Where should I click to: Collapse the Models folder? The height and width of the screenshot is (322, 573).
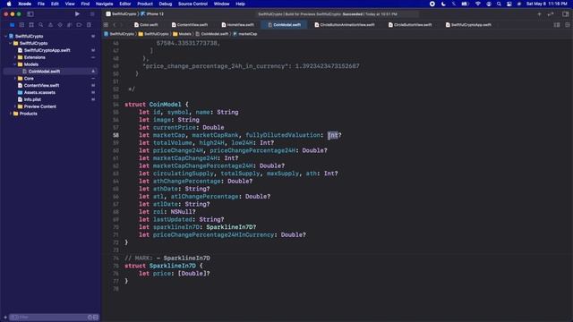click(15, 64)
